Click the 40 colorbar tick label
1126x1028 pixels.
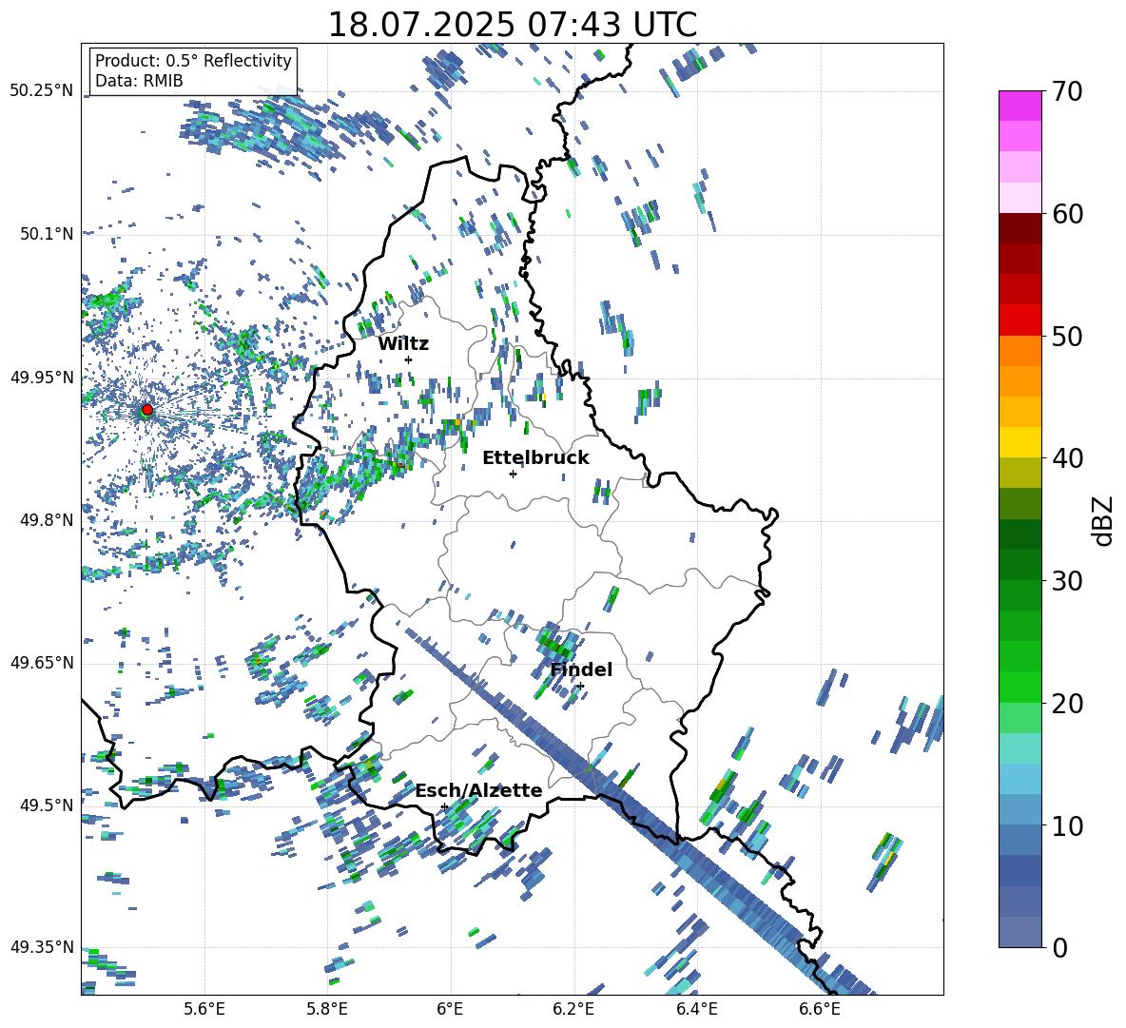click(x=1066, y=458)
